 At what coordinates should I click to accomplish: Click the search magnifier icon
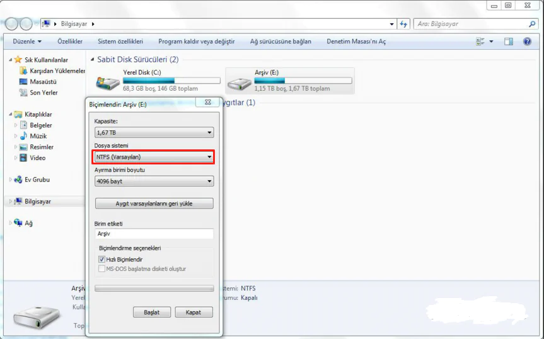(x=532, y=24)
